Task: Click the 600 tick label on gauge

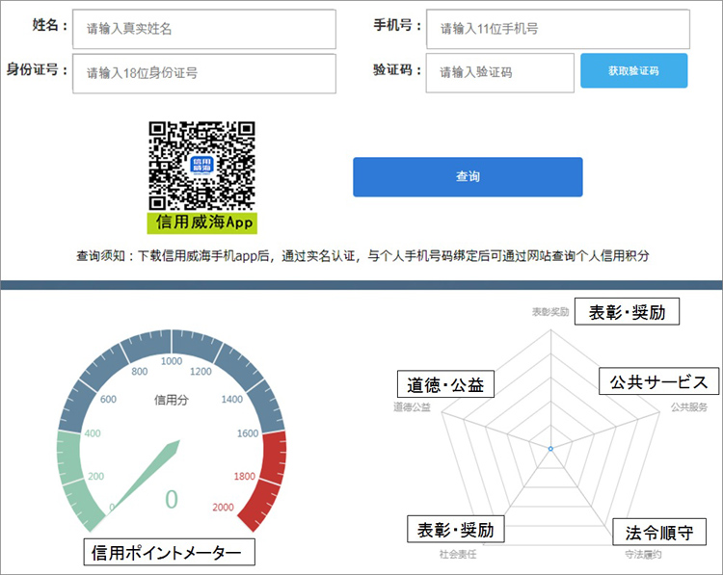Action: (x=108, y=400)
